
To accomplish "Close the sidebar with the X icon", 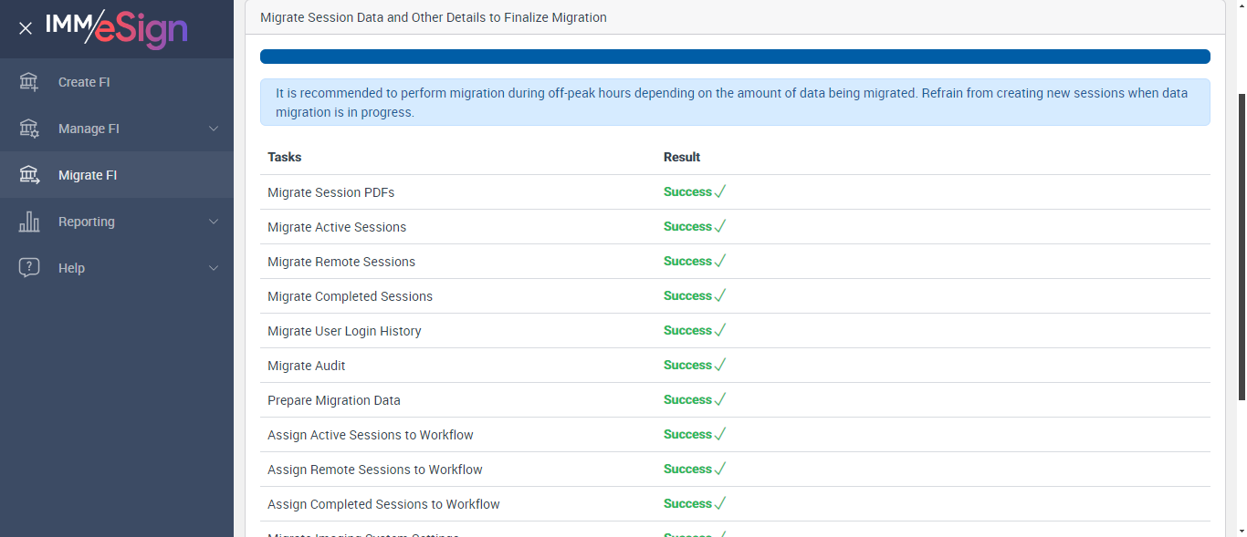I will [26, 28].
